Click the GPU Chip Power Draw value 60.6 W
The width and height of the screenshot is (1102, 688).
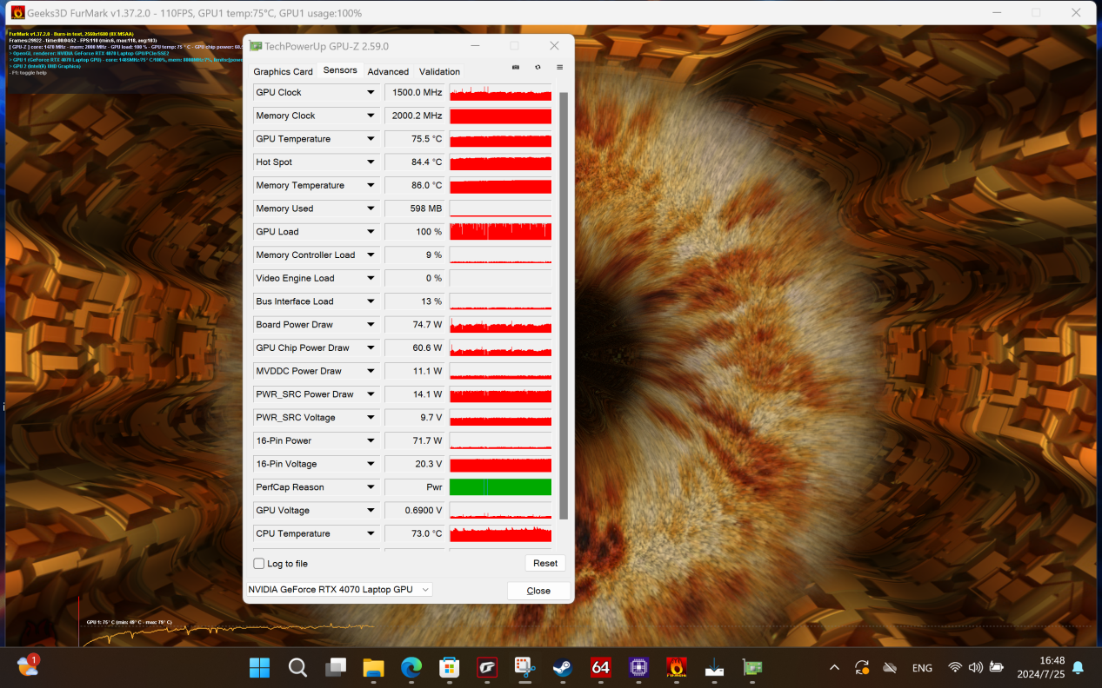414,347
